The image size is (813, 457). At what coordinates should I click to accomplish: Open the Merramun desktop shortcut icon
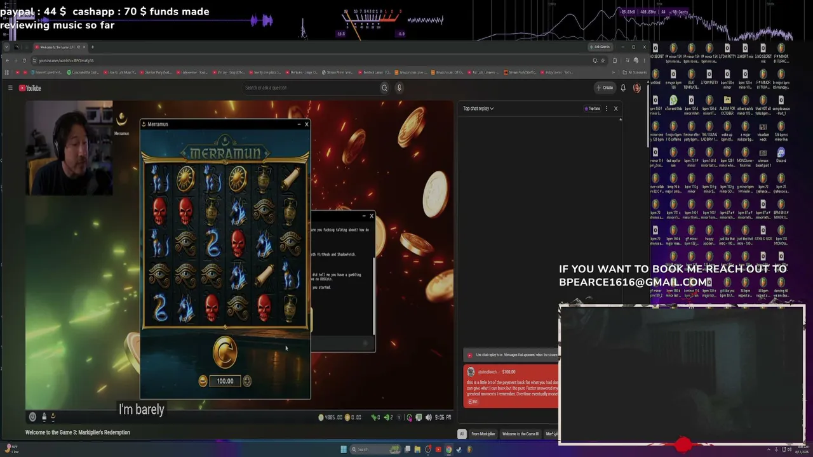click(121, 122)
